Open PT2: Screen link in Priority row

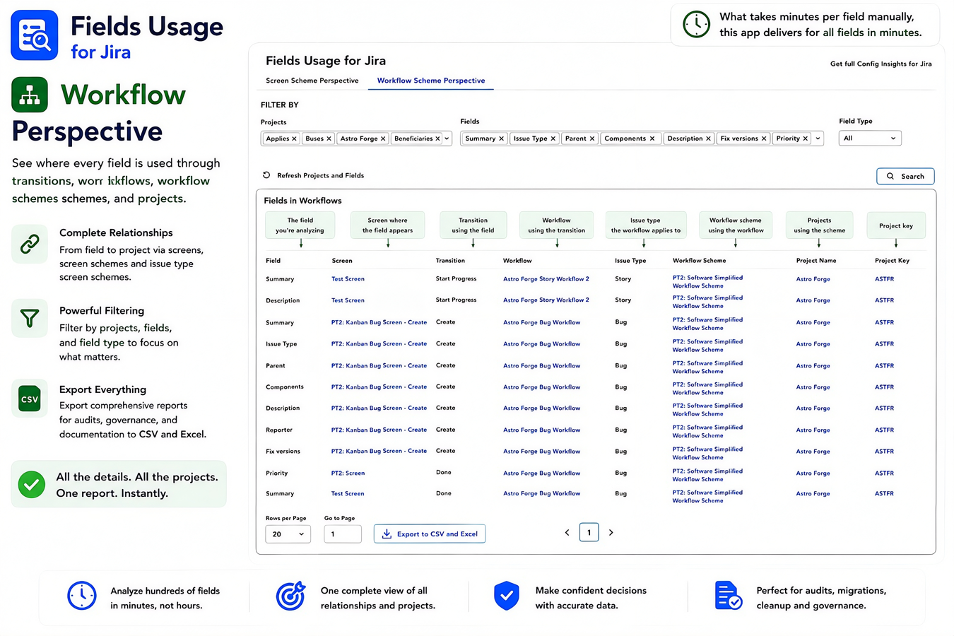tap(348, 473)
